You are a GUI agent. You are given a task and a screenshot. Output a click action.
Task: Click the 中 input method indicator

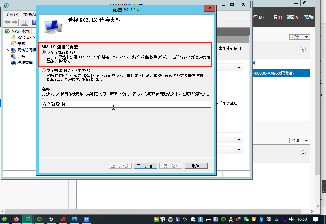(x=291, y=219)
